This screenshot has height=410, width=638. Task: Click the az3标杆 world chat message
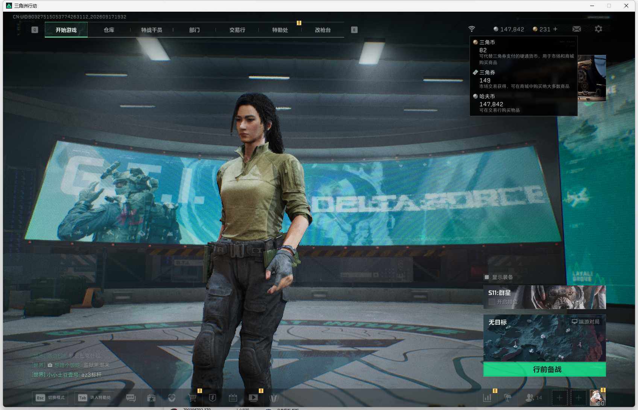[91, 375]
